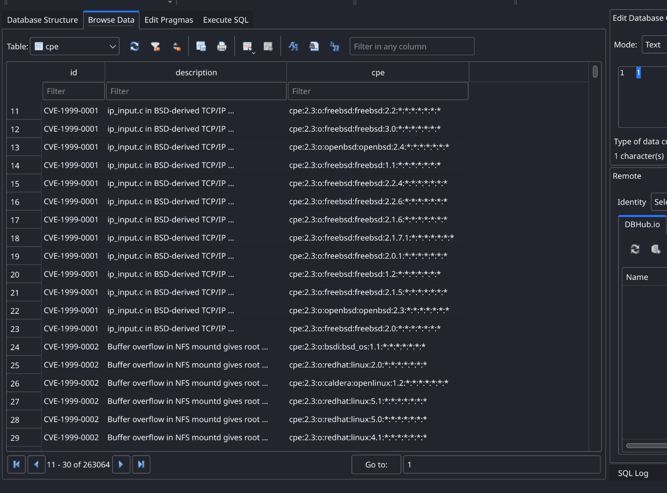Screen dimensions: 667x493
Task: Click cell cpe:2.3:o:freebsd:freebsd:2.1.7.1:*:*:*:*:*:*:*
Action: click(378, 238)
